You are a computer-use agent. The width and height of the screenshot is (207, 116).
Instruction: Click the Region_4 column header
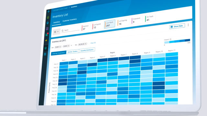(x=92, y=57)
